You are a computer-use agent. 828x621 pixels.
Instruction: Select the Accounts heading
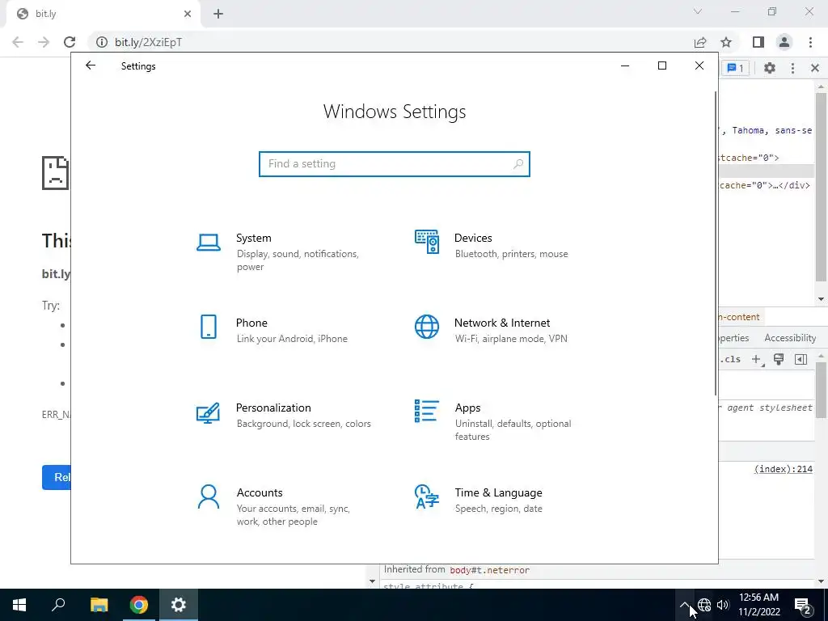260,492
